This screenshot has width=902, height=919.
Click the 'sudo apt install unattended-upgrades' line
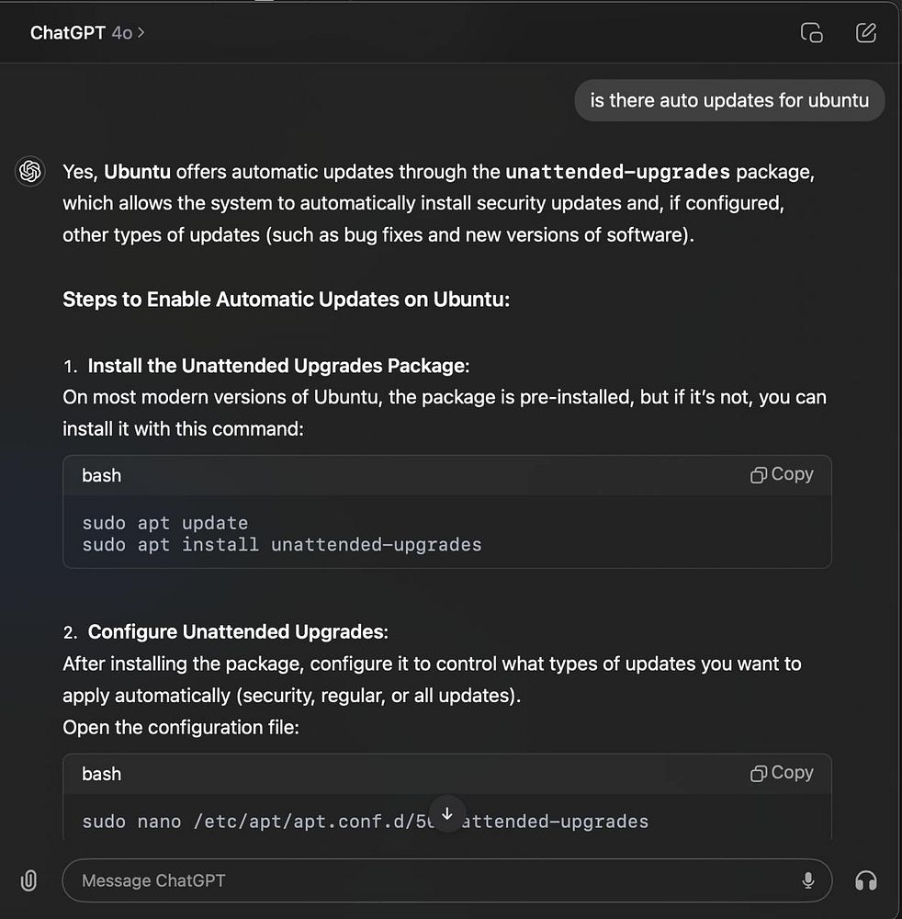tap(281, 545)
